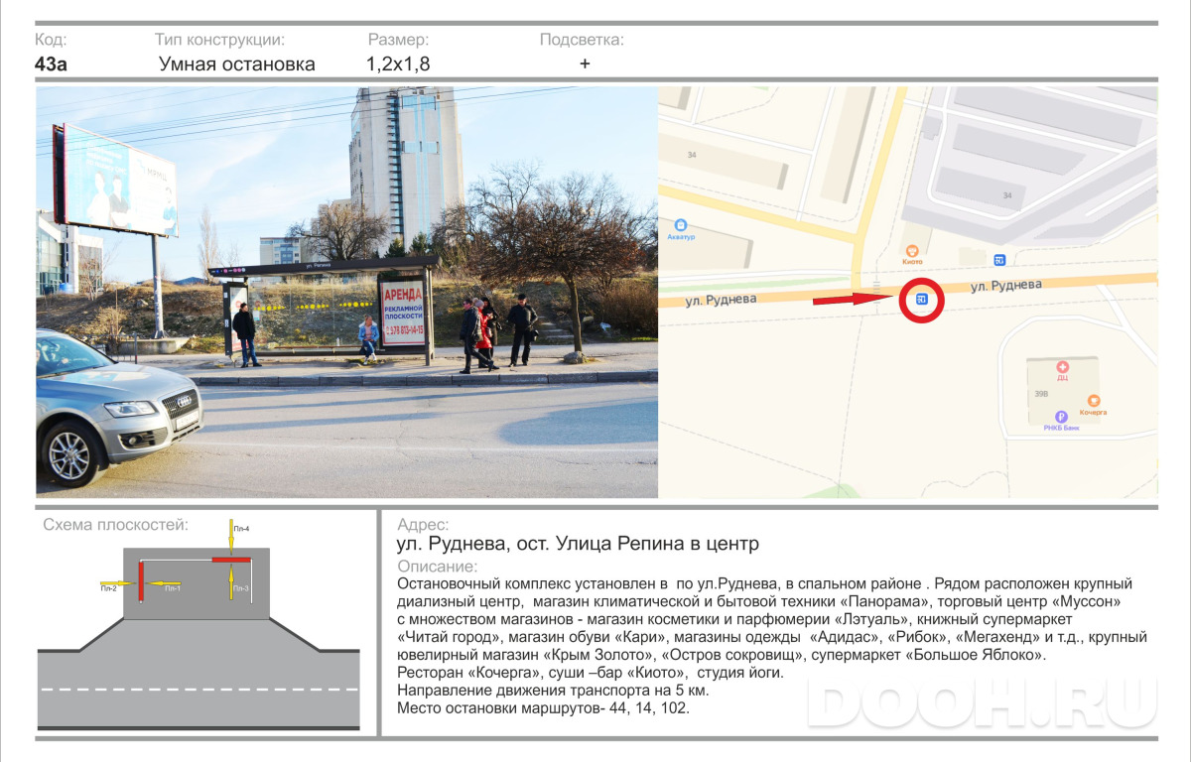
Task: Click the yellow arrow beside the Пл-2 label
Action: pos(118,583)
